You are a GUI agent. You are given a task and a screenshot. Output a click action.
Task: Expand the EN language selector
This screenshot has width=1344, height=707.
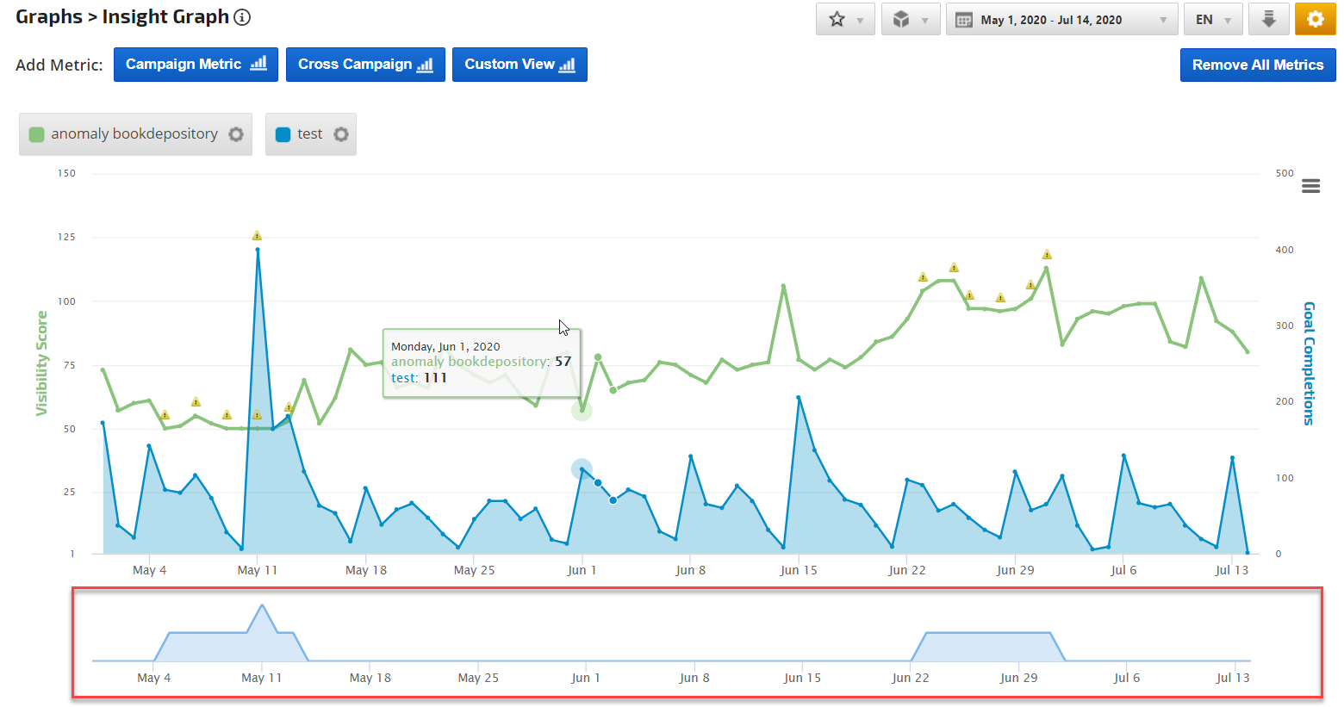[x=1212, y=20]
